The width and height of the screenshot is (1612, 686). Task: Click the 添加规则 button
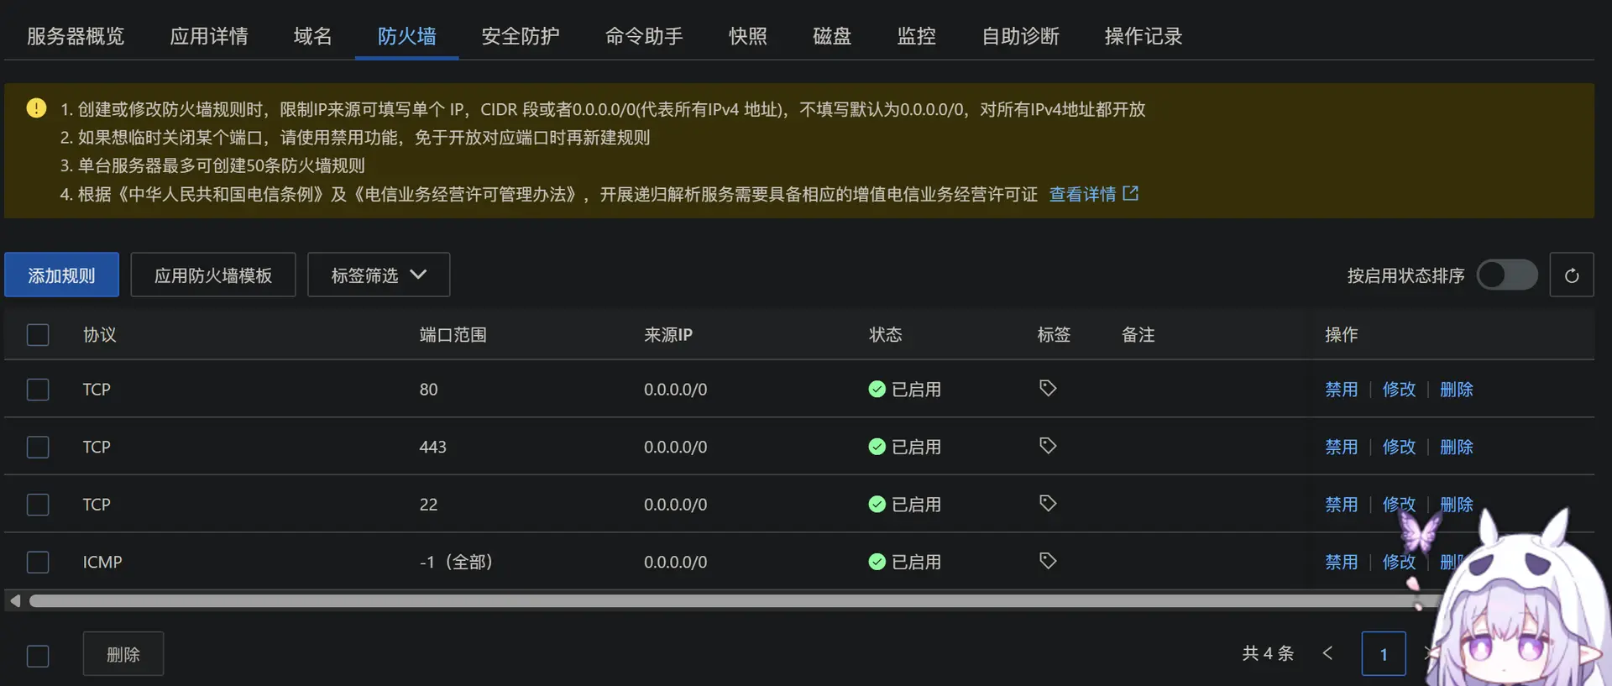click(x=61, y=275)
